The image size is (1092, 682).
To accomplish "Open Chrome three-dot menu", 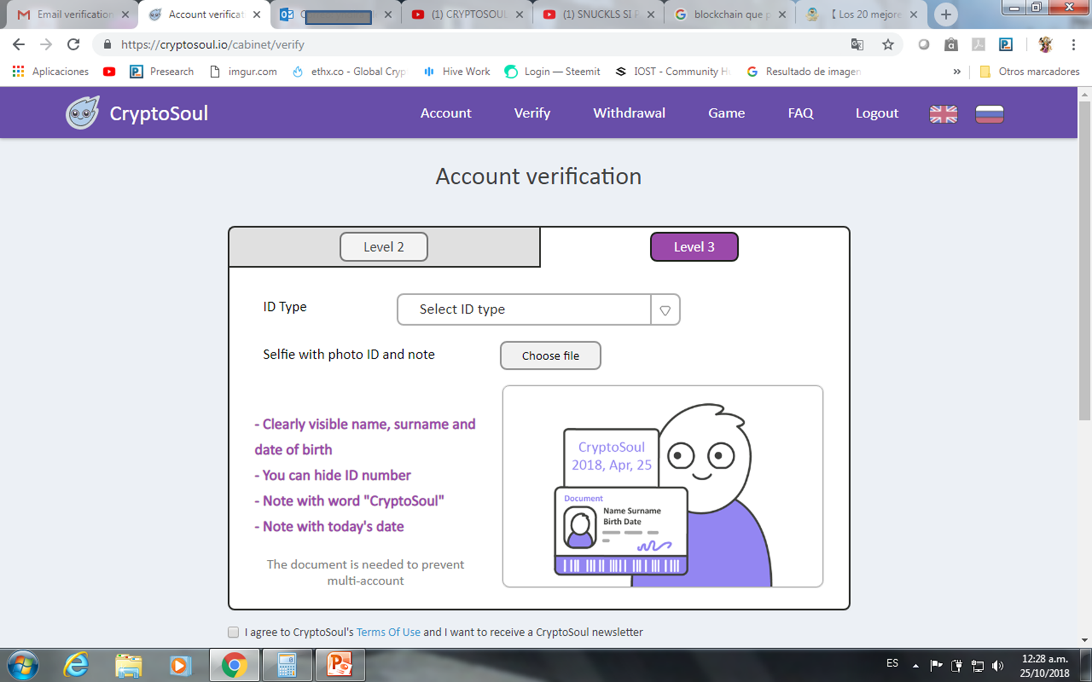I will click(1073, 45).
